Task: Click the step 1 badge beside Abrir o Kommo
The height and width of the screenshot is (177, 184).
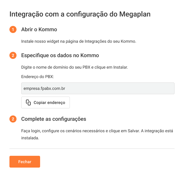Action: [13, 30]
